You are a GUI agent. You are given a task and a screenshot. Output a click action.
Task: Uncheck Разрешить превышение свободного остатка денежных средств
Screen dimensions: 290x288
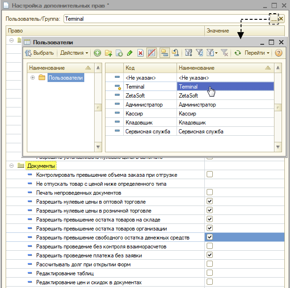pos(209,237)
